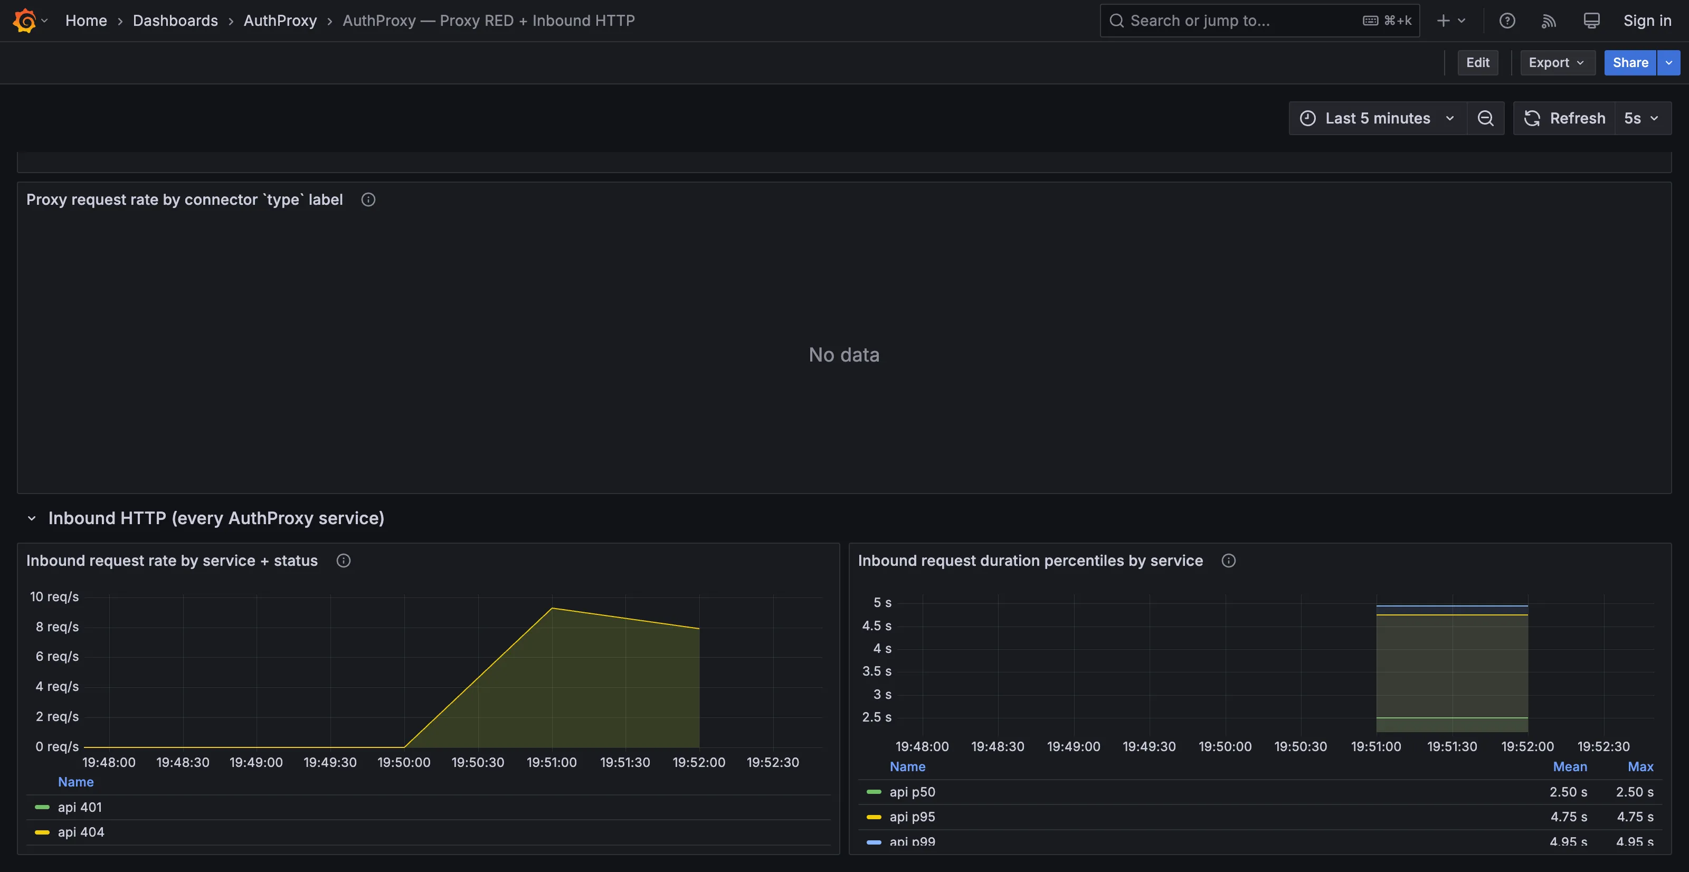Toggle the api 401 legend series
Viewport: 1689px width, 872px height.
point(80,807)
